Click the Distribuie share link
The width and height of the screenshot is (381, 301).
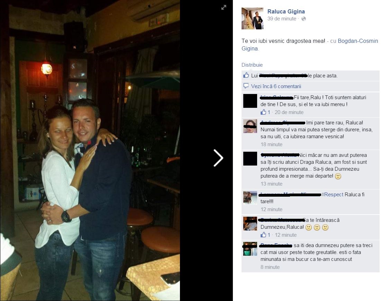[x=252, y=65]
